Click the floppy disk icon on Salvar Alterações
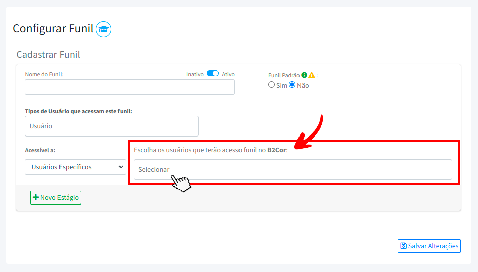 pyautogui.click(x=403, y=246)
